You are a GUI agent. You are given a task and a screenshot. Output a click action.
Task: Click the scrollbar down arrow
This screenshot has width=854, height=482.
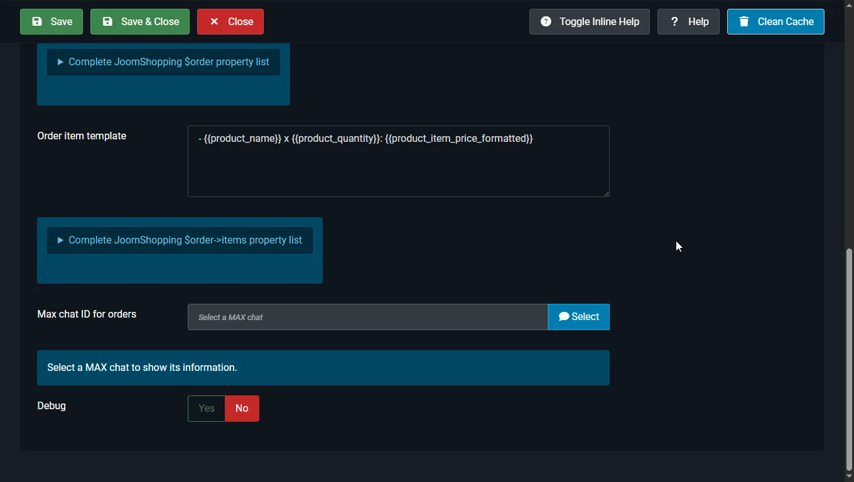click(x=850, y=477)
